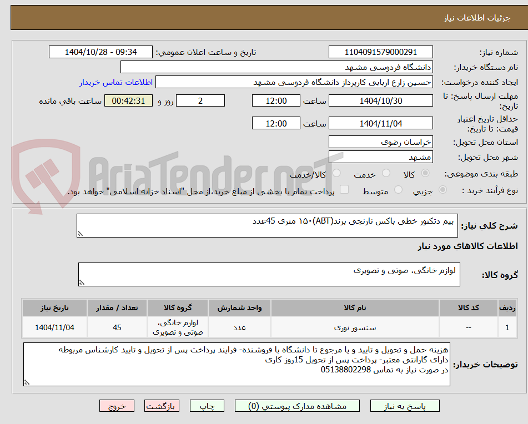This screenshot has width=528, height=424.
Task: Select the کالا radio button
Action: [425, 173]
